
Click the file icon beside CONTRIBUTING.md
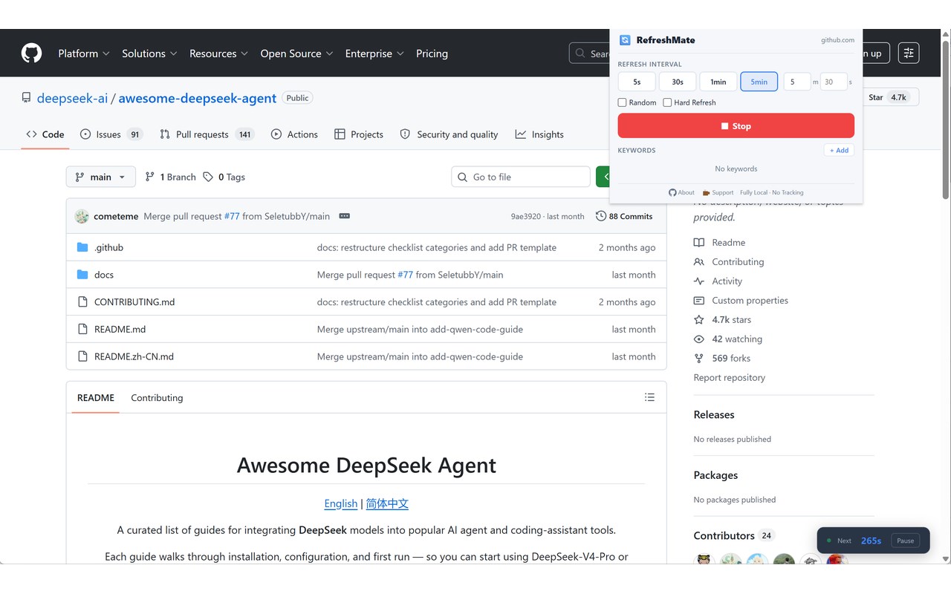click(82, 302)
